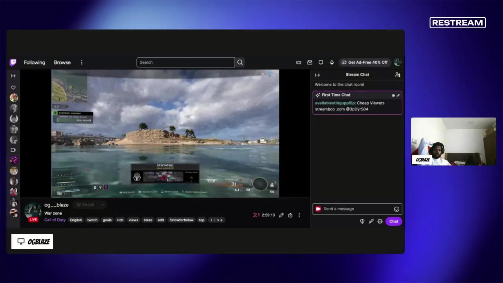Click the Knock dropdown next to og__blaze

point(90,205)
